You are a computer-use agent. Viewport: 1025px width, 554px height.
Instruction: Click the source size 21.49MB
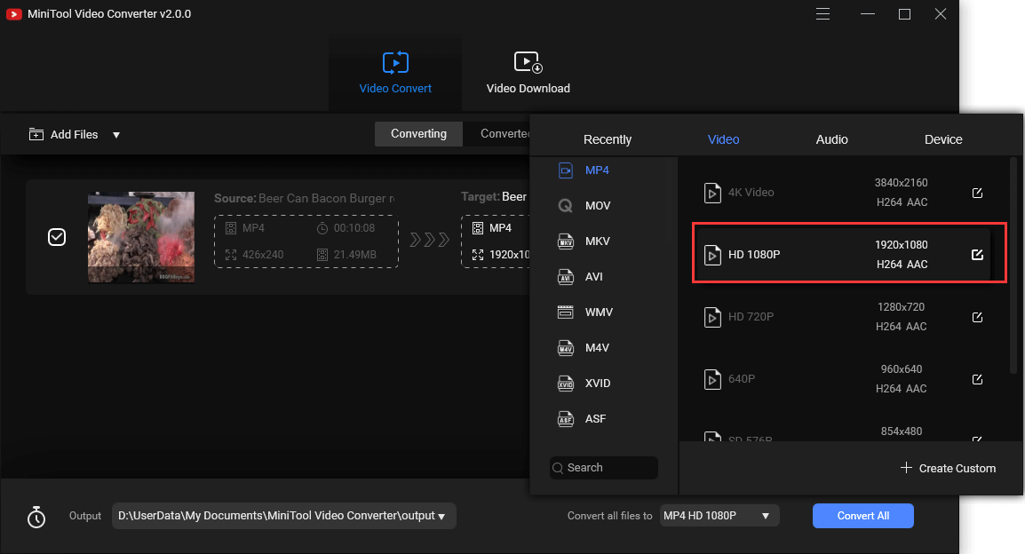click(346, 255)
